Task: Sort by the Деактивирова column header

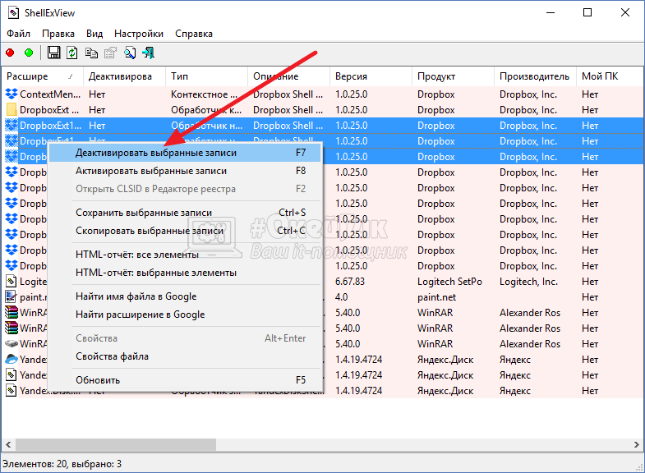Action: [124, 76]
